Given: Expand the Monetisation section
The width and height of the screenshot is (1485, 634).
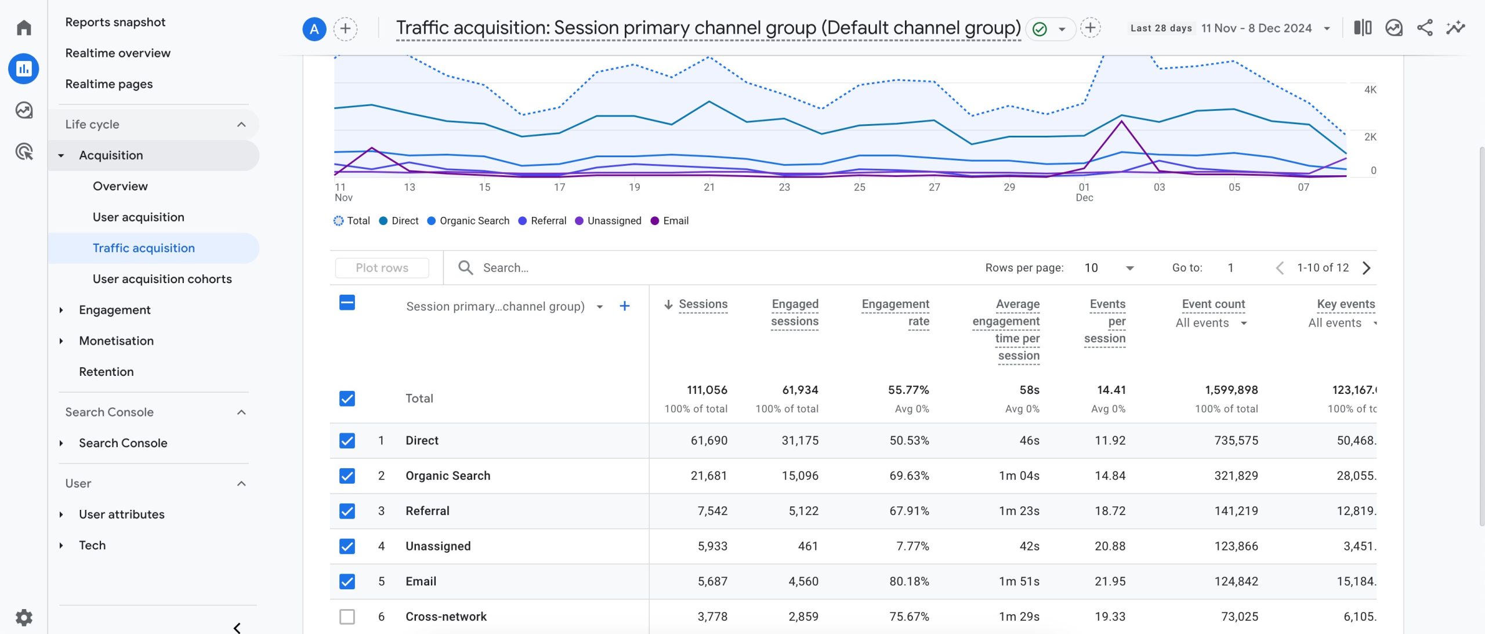Looking at the screenshot, I should point(61,341).
